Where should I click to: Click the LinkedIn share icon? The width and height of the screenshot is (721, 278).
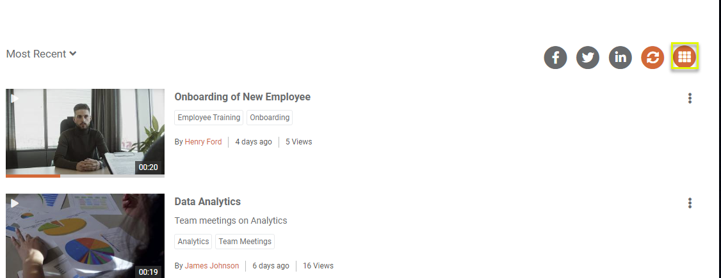click(x=620, y=58)
